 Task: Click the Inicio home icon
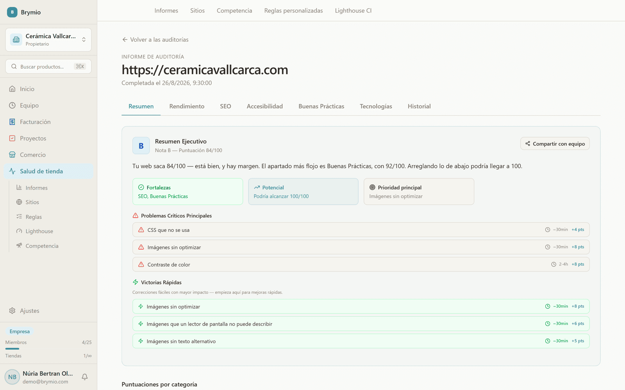tap(12, 89)
